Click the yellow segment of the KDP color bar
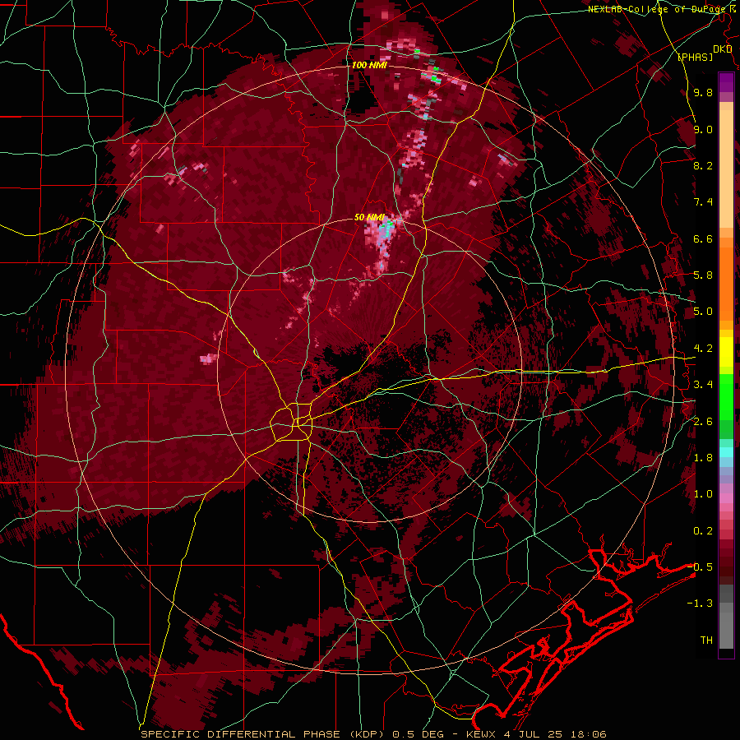 point(726,352)
